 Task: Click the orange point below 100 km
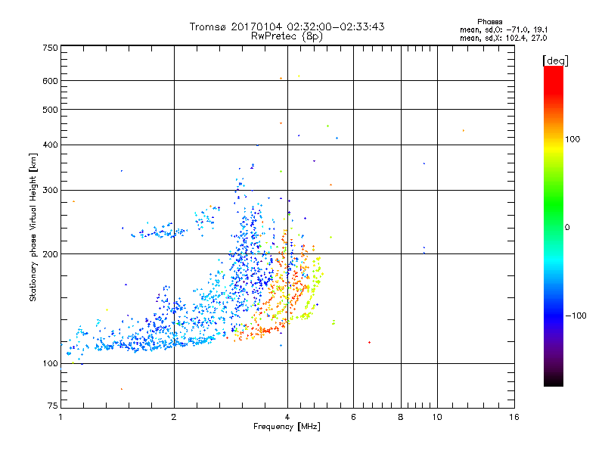point(122,389)
